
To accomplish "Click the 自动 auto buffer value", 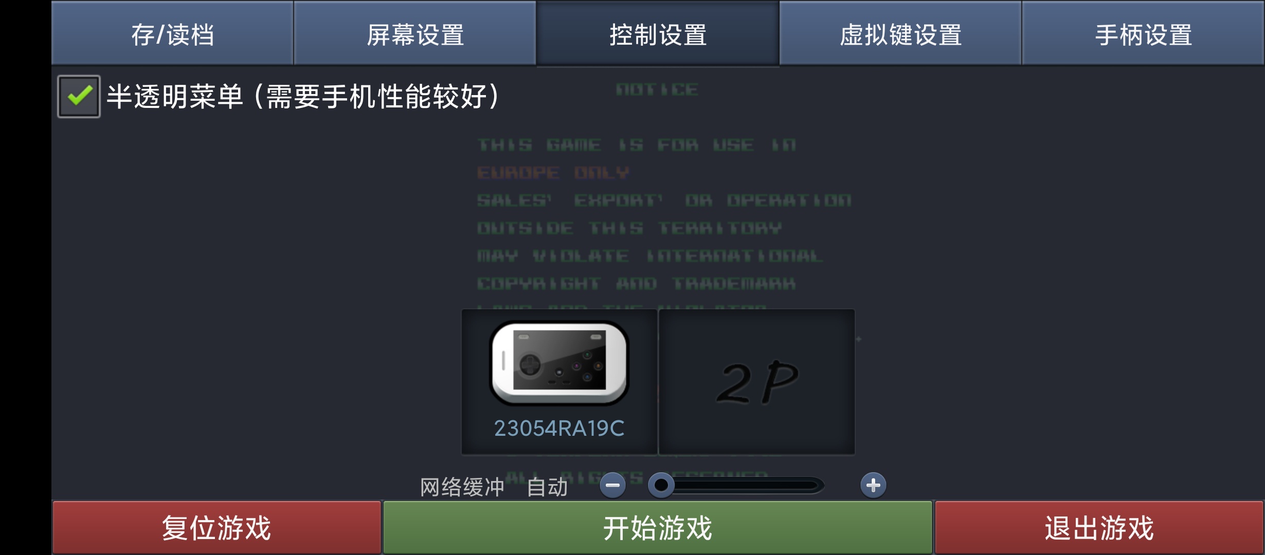I will pyautogui.click(x=548, y=487).
